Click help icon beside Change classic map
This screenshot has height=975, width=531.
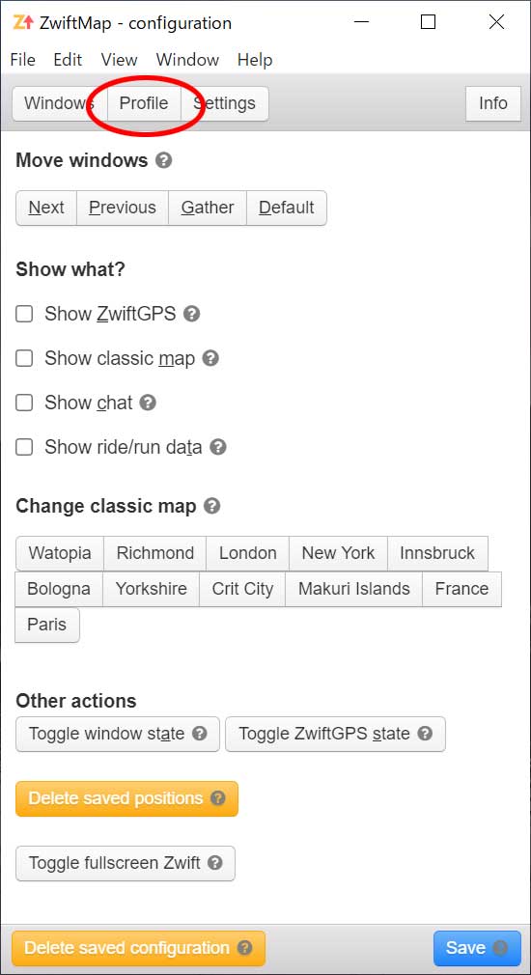tap(212, 506)
